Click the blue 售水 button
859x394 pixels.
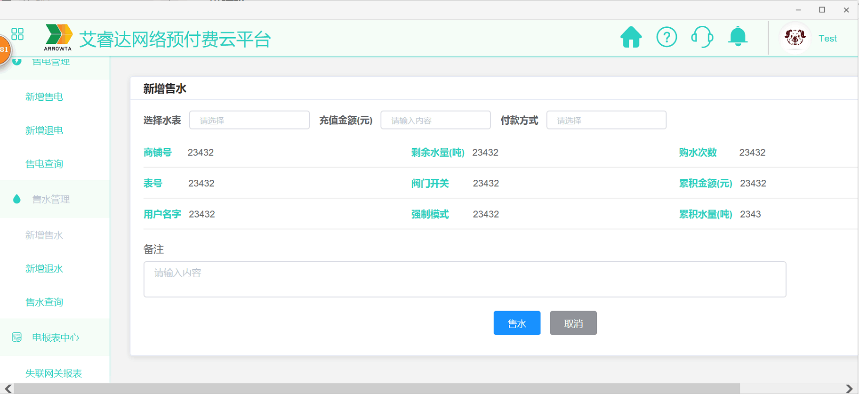click(516, 323)
